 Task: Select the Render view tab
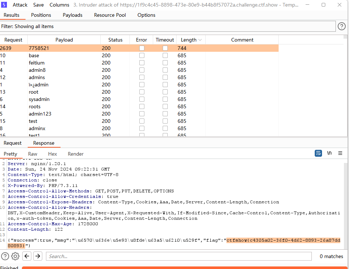(x=76, y=154)
